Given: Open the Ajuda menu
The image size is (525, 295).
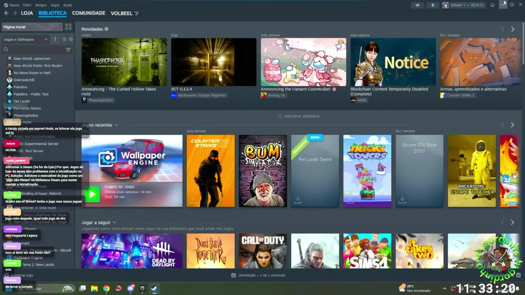Looking at the screenshot, I should [68, 5].
